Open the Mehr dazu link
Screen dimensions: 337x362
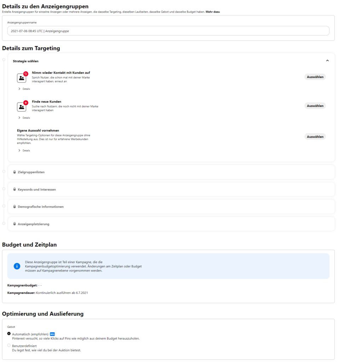tap(213, 12)
